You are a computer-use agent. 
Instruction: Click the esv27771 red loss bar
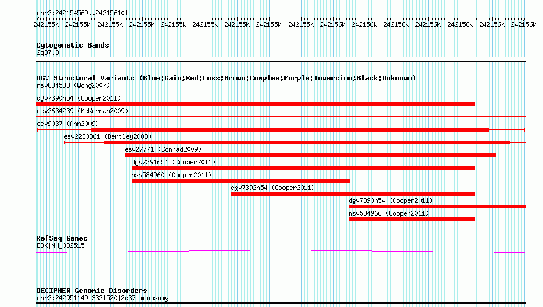tap(311, 155)
